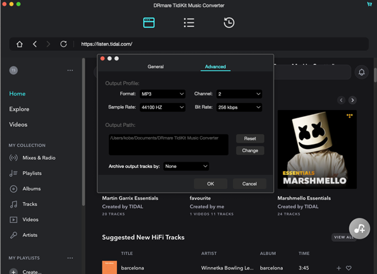377x274 pixels.
Task: Click TITLE column header
Action: 127,253
